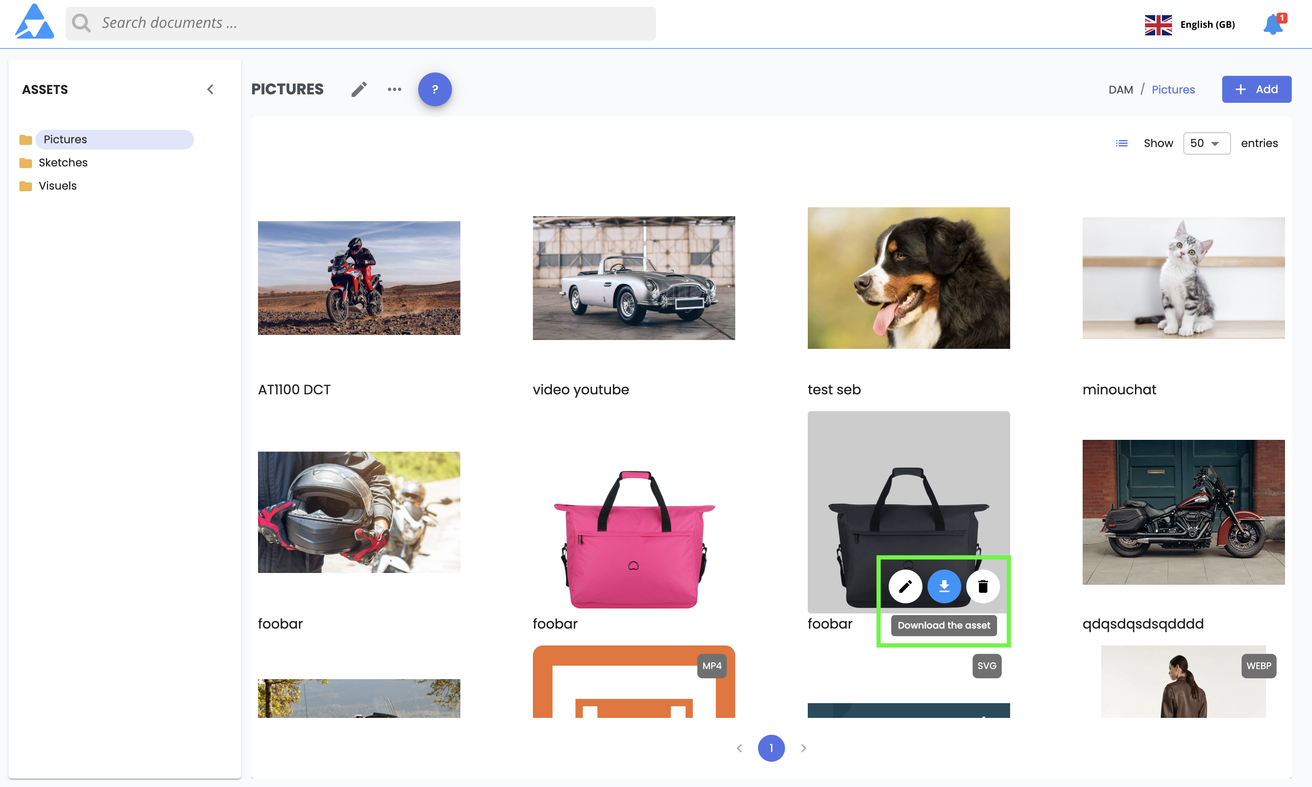Click the round blue help button
Viewport: 1312px width, 787px height.
tap(435, 89)
